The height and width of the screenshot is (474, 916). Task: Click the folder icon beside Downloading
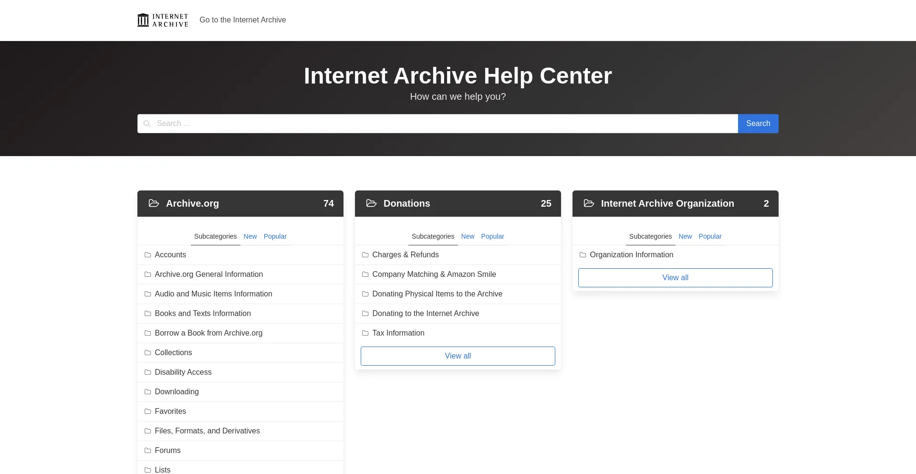[148, 392]
